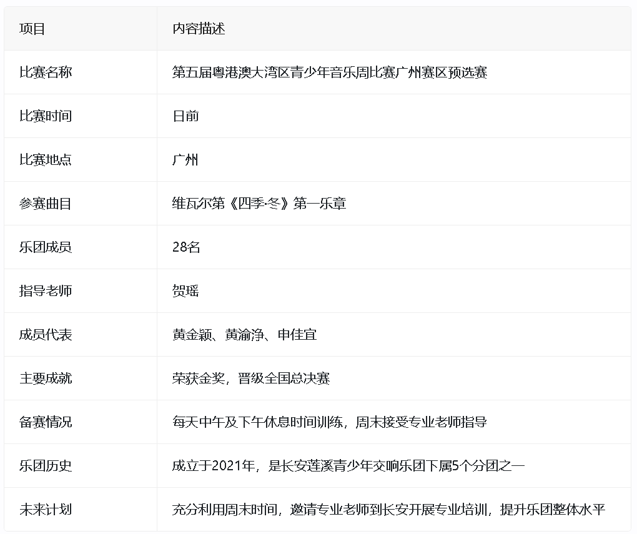Click the 成立于2021年 history description
This screenshot has height=534, width=637.
[x=348, y=466]
